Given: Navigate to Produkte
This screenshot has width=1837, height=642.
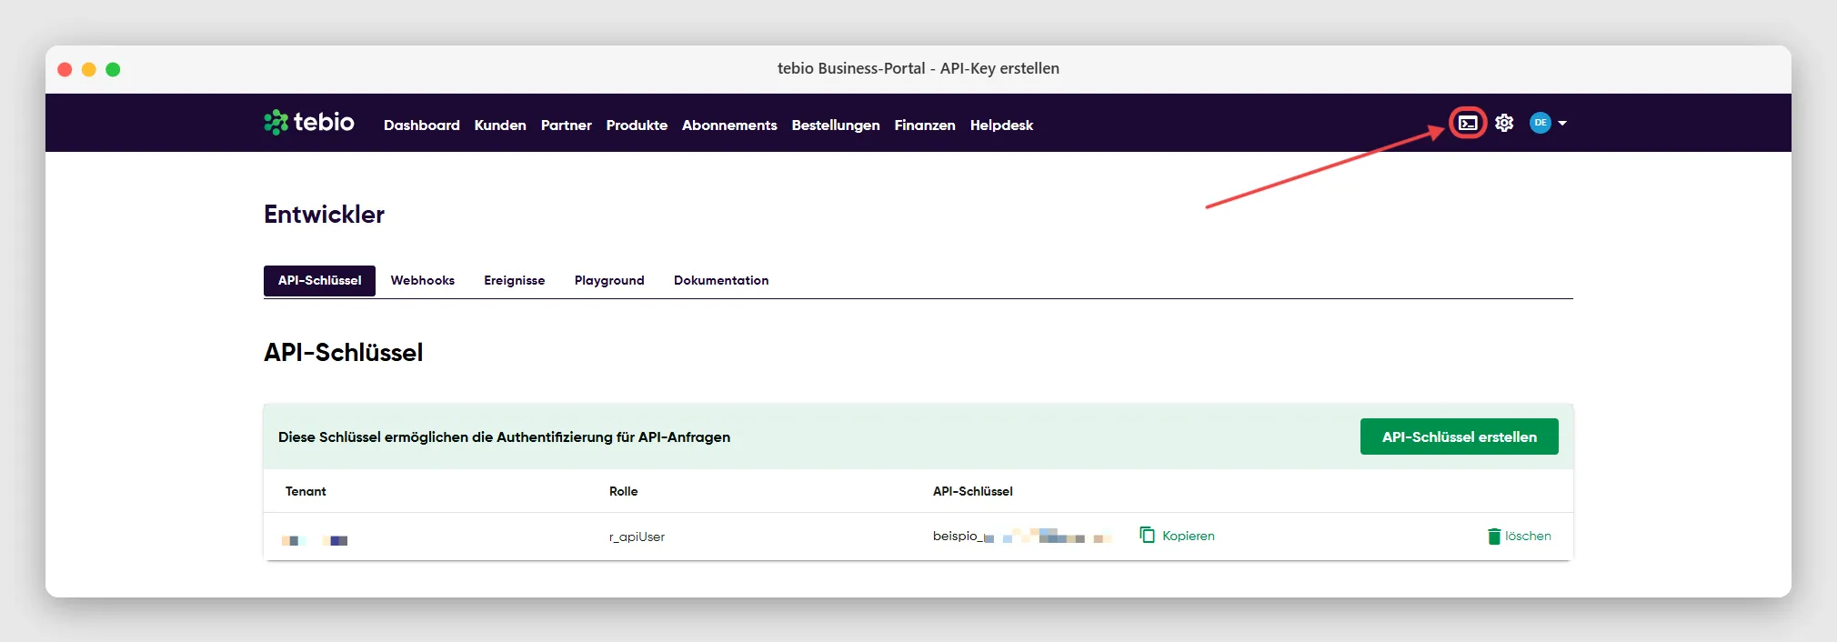Looking at the screenshot, I should pos(637,125).
